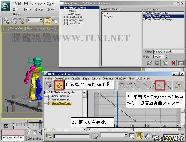The width and height of the screenshot is (186, 142).
Task: Select the GameCharWalk track
Action: pos(61,99)
